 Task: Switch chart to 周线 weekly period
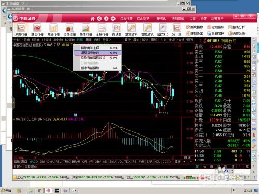pos(89,40)
